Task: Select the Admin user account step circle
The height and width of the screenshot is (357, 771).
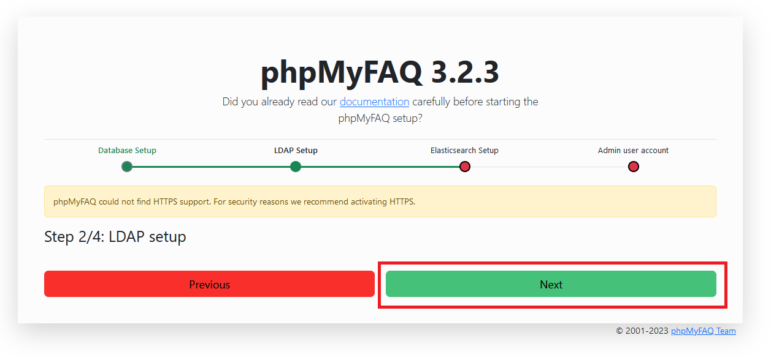Action: pyautogui.click(x=634, y=167)
